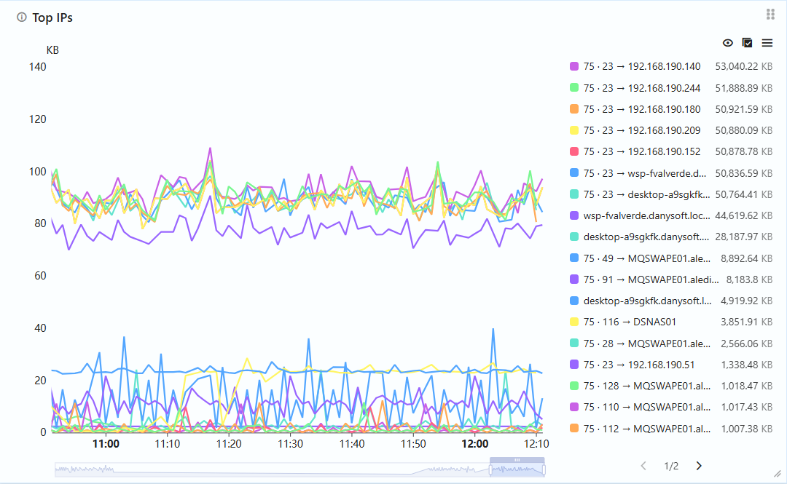The width and height of the screenshot is (787, 484).
Task: Open the hamburger menu above the legend
Action: (x=767, y=43)
